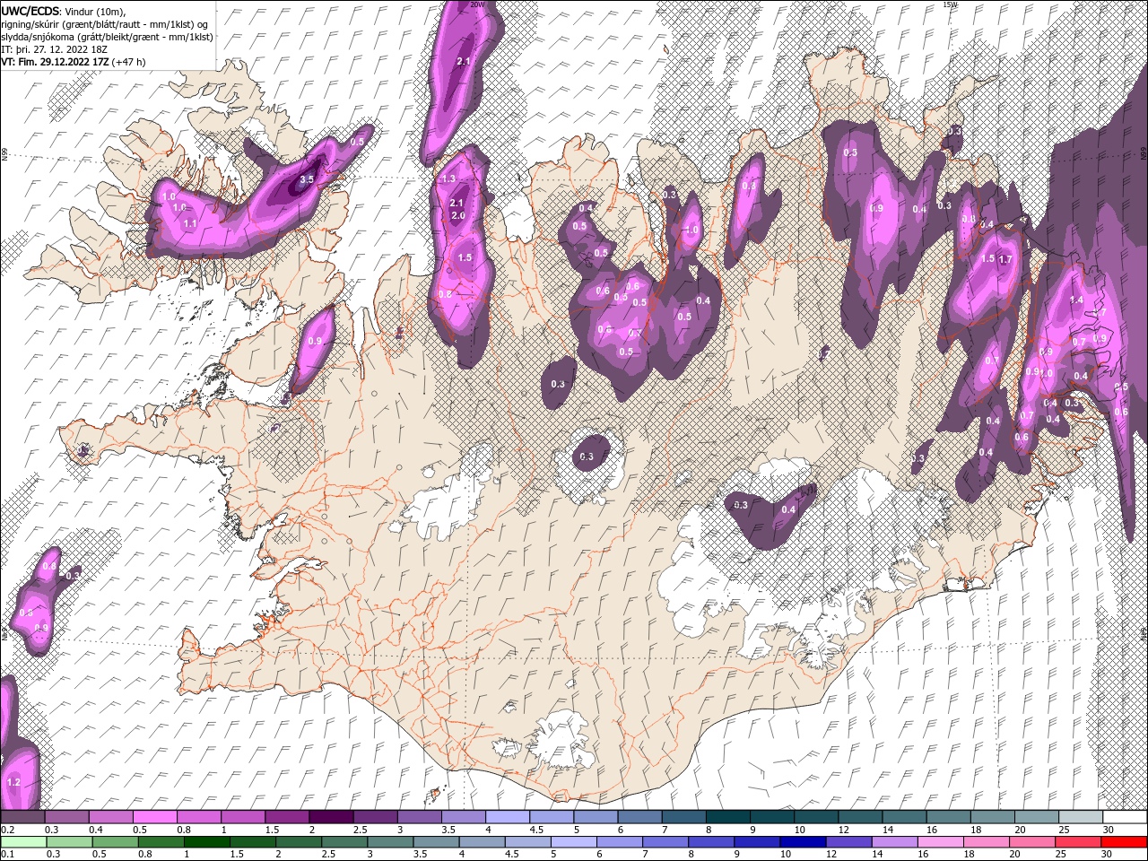Click the lower legend swatch labeled 0.1

pyautogui.click(x=23, y=841)
